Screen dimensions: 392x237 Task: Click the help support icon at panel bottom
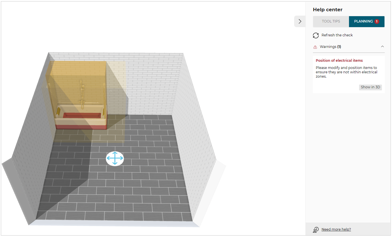pyautogui.click(x=316, y=229)
